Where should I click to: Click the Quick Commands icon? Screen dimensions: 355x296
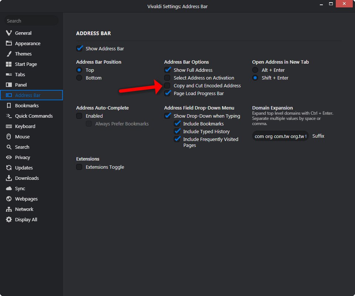(x=9, y=116)
